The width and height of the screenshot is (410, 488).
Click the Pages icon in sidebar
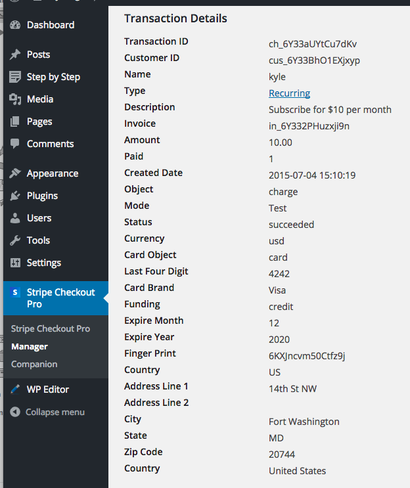point(15,122)
